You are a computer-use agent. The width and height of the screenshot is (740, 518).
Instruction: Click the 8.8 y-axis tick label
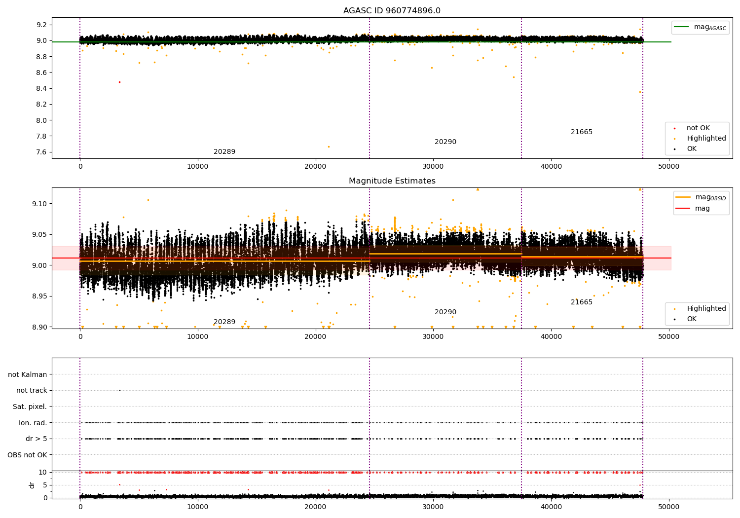pos(42,57)
